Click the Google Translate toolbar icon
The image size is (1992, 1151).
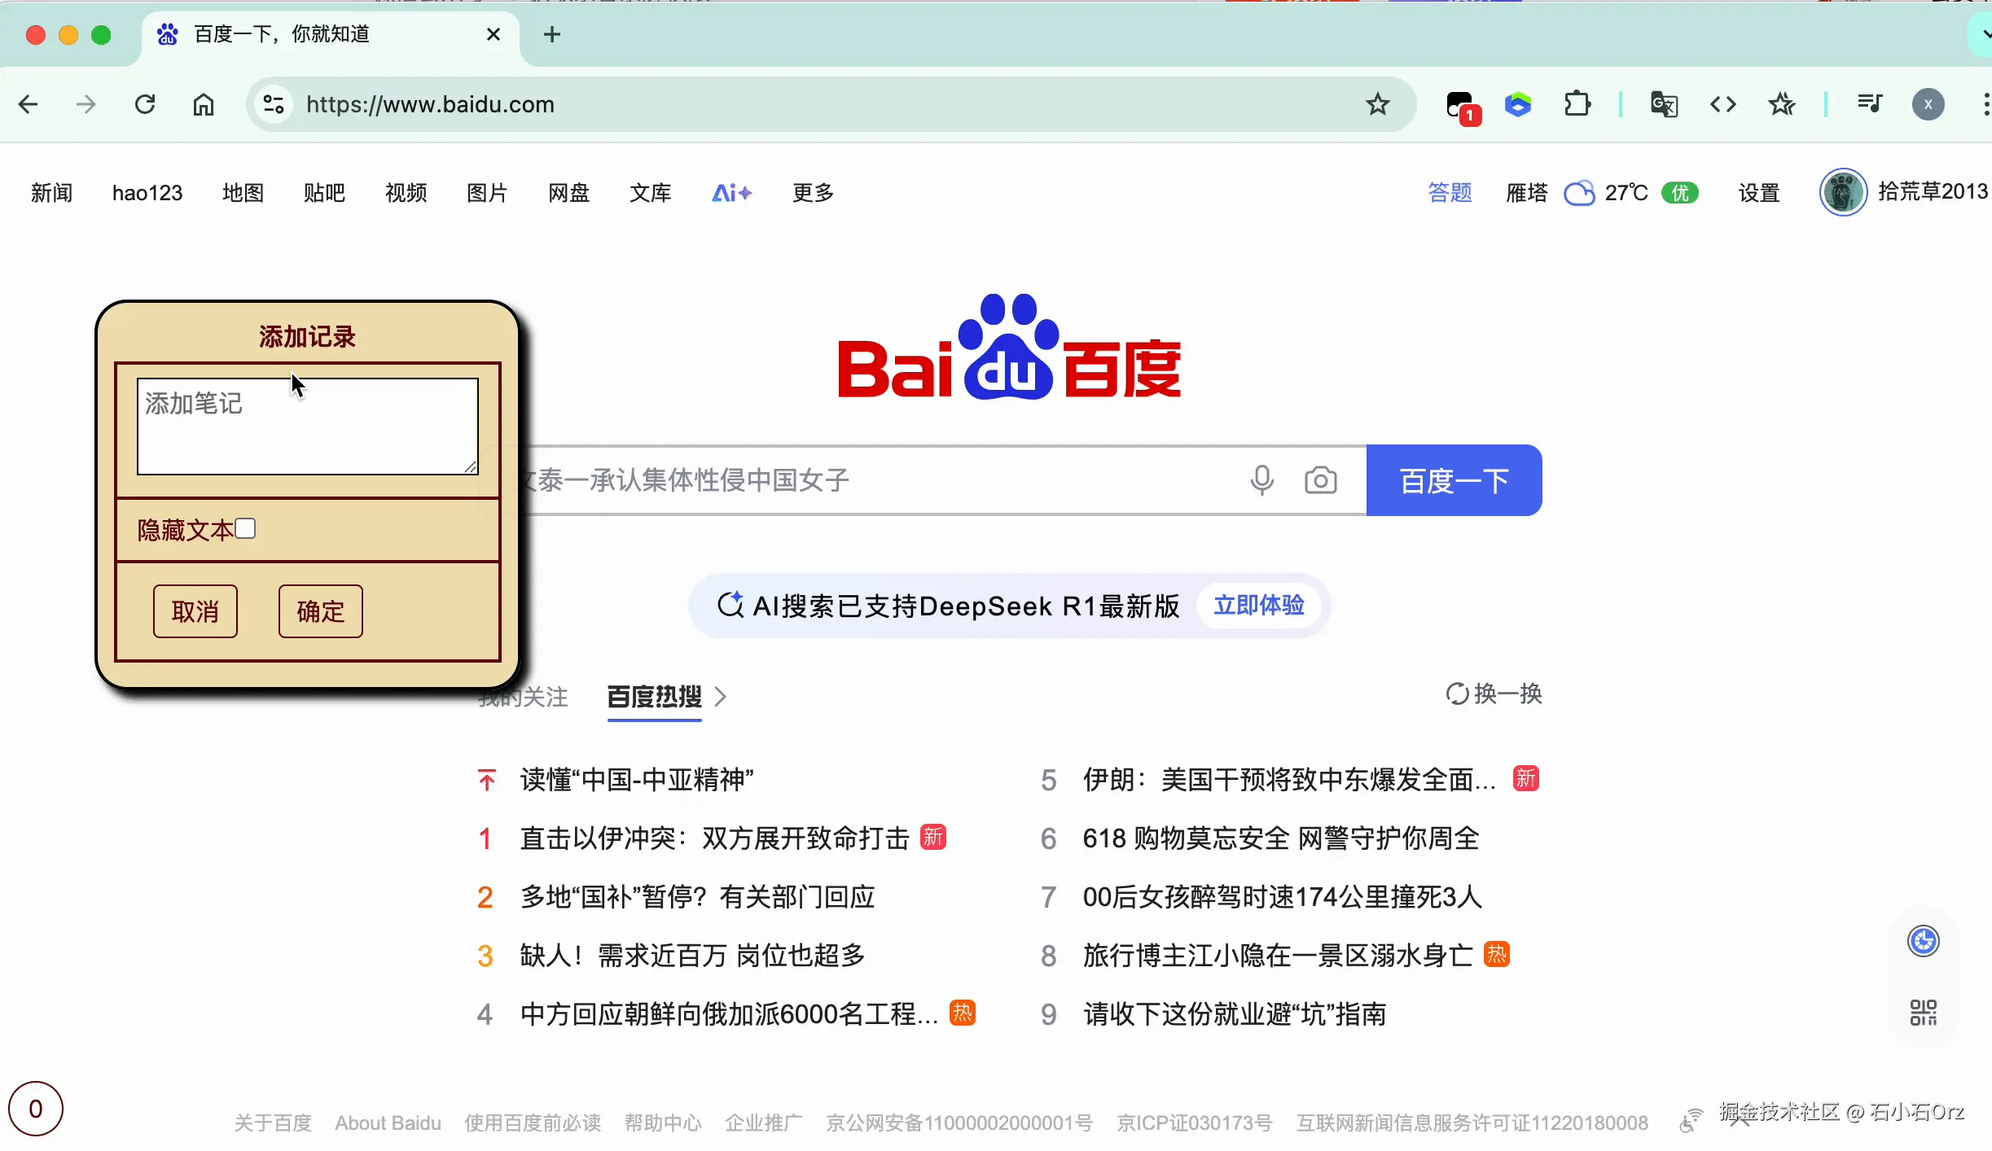(x=1663, y=104)
